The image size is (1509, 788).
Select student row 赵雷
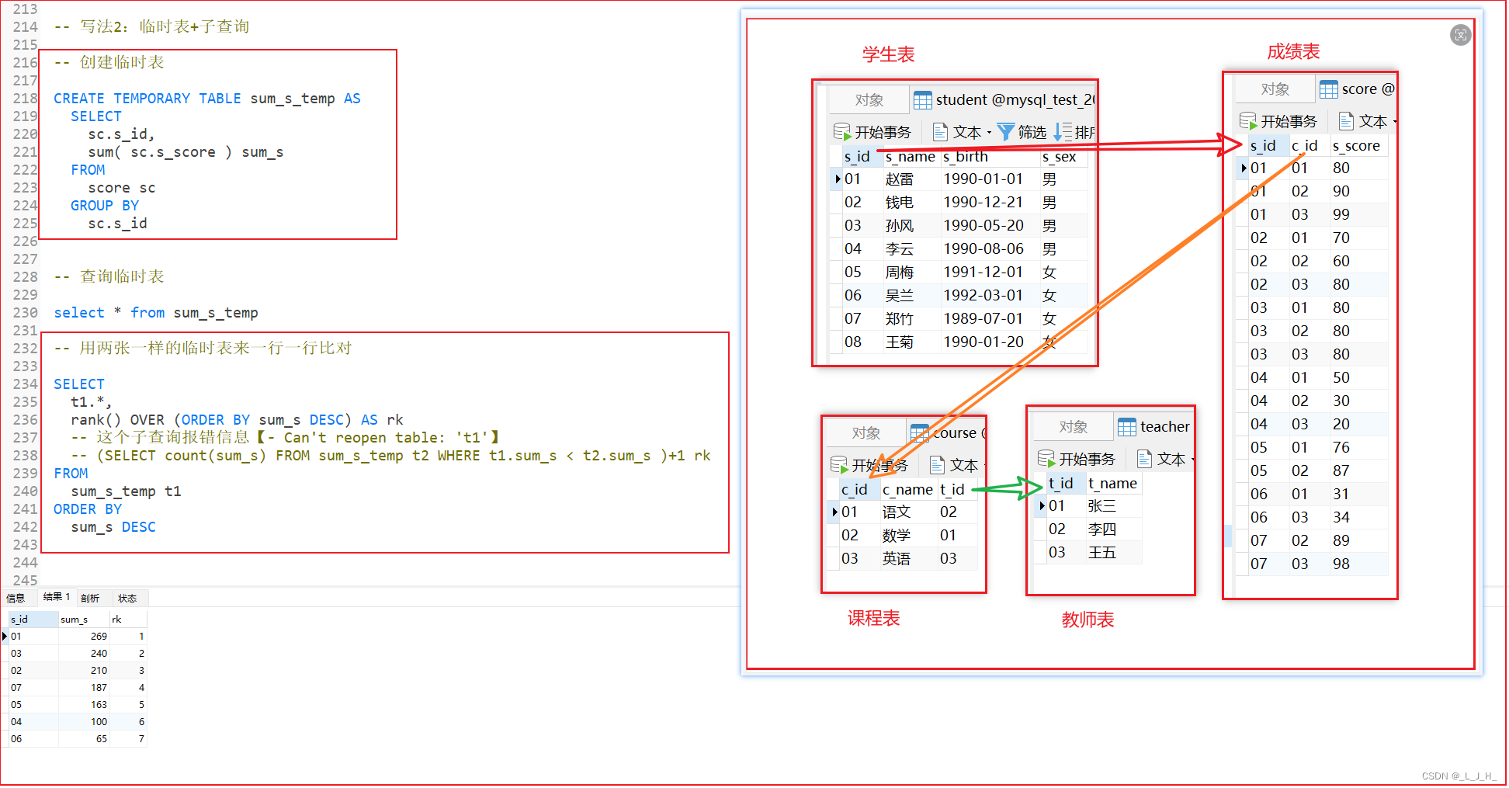959,179
